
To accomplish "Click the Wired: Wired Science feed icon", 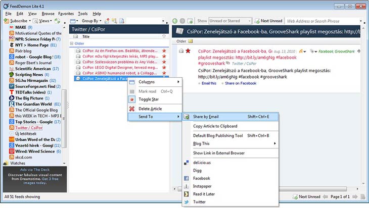I will 11,150.
